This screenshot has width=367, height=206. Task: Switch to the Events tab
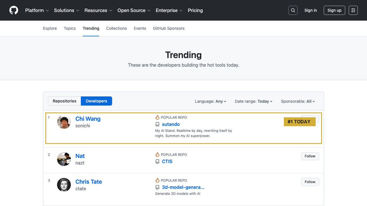pyautogui.click(x=140, y=28)
